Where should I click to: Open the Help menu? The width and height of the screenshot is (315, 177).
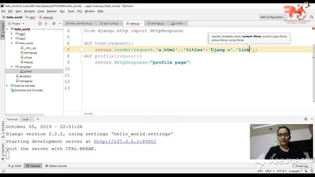click(x=100, y=11)
